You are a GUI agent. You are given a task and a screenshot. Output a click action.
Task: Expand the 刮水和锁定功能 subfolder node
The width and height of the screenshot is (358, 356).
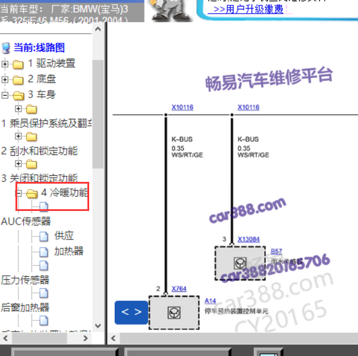(18, 136)
